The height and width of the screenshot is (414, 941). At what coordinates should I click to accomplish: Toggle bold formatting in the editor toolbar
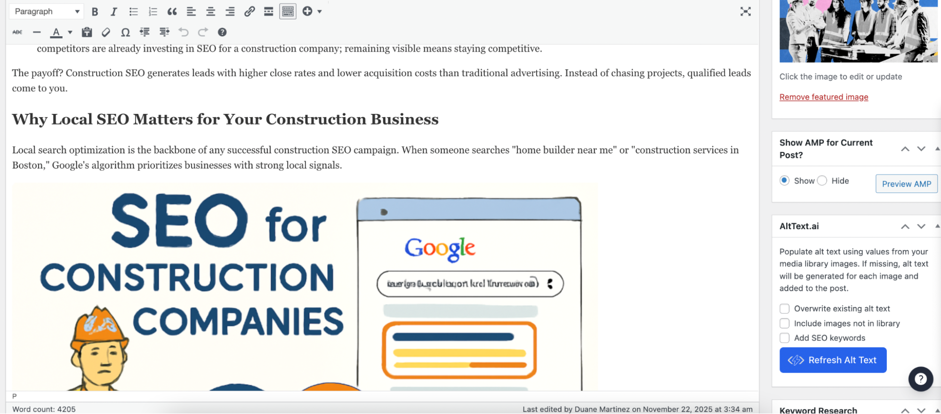coord(95,11)
